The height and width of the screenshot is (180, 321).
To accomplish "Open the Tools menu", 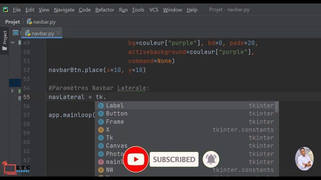I will 138,10.
